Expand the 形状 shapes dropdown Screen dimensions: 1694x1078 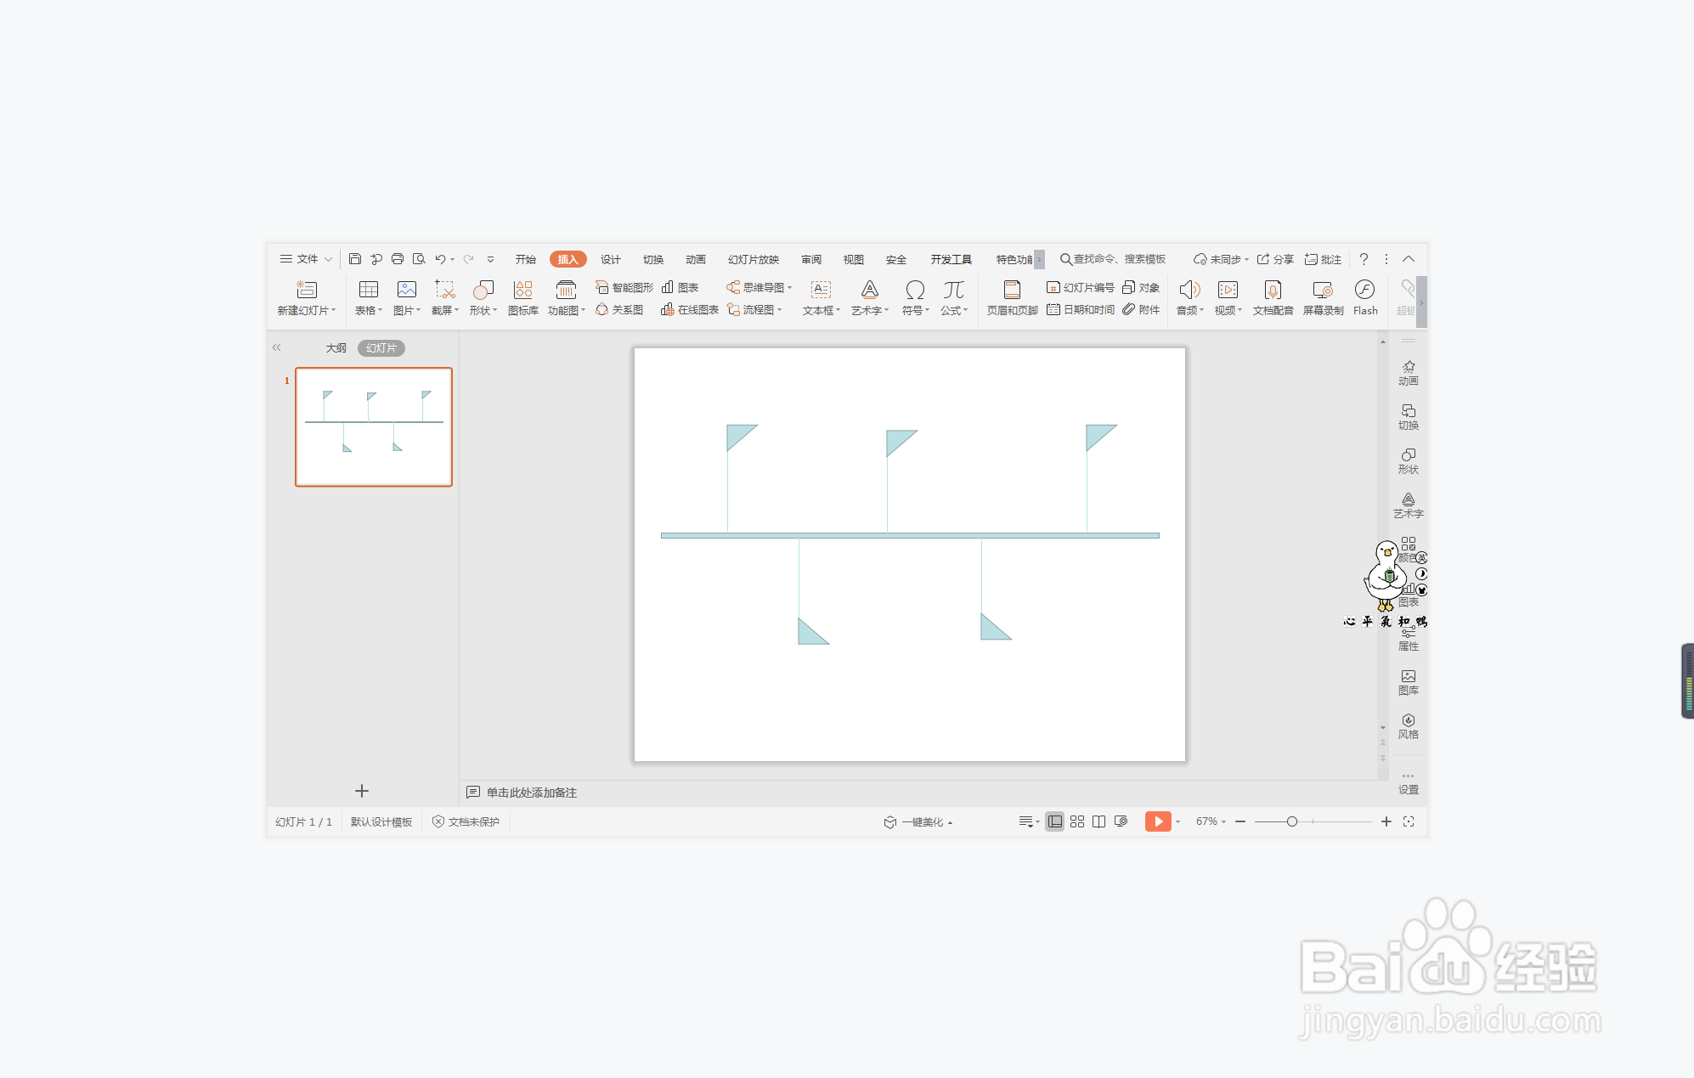pos(483,297)
